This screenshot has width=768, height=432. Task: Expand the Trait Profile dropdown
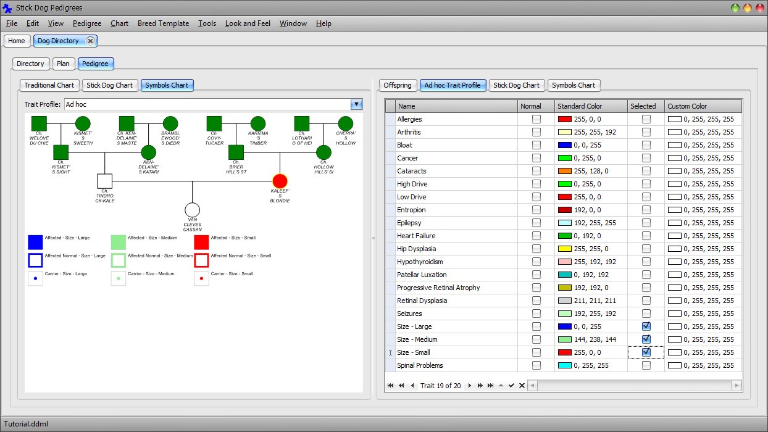click(x=356, y=105)
